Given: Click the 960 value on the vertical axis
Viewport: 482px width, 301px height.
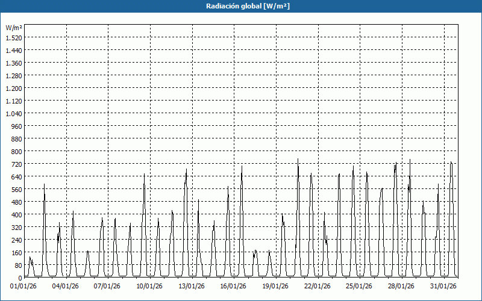Looking at the screenshot, I should pos(16,126).
